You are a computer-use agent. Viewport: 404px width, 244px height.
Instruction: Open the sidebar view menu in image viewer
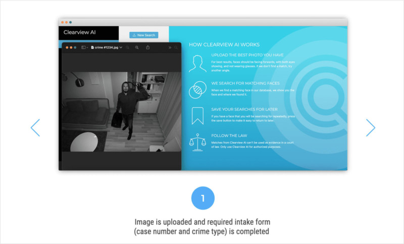coord(84,47)
